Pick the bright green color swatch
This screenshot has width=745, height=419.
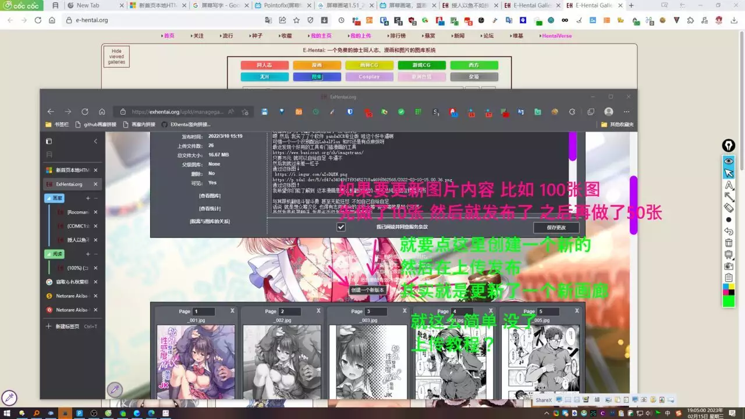728,301
